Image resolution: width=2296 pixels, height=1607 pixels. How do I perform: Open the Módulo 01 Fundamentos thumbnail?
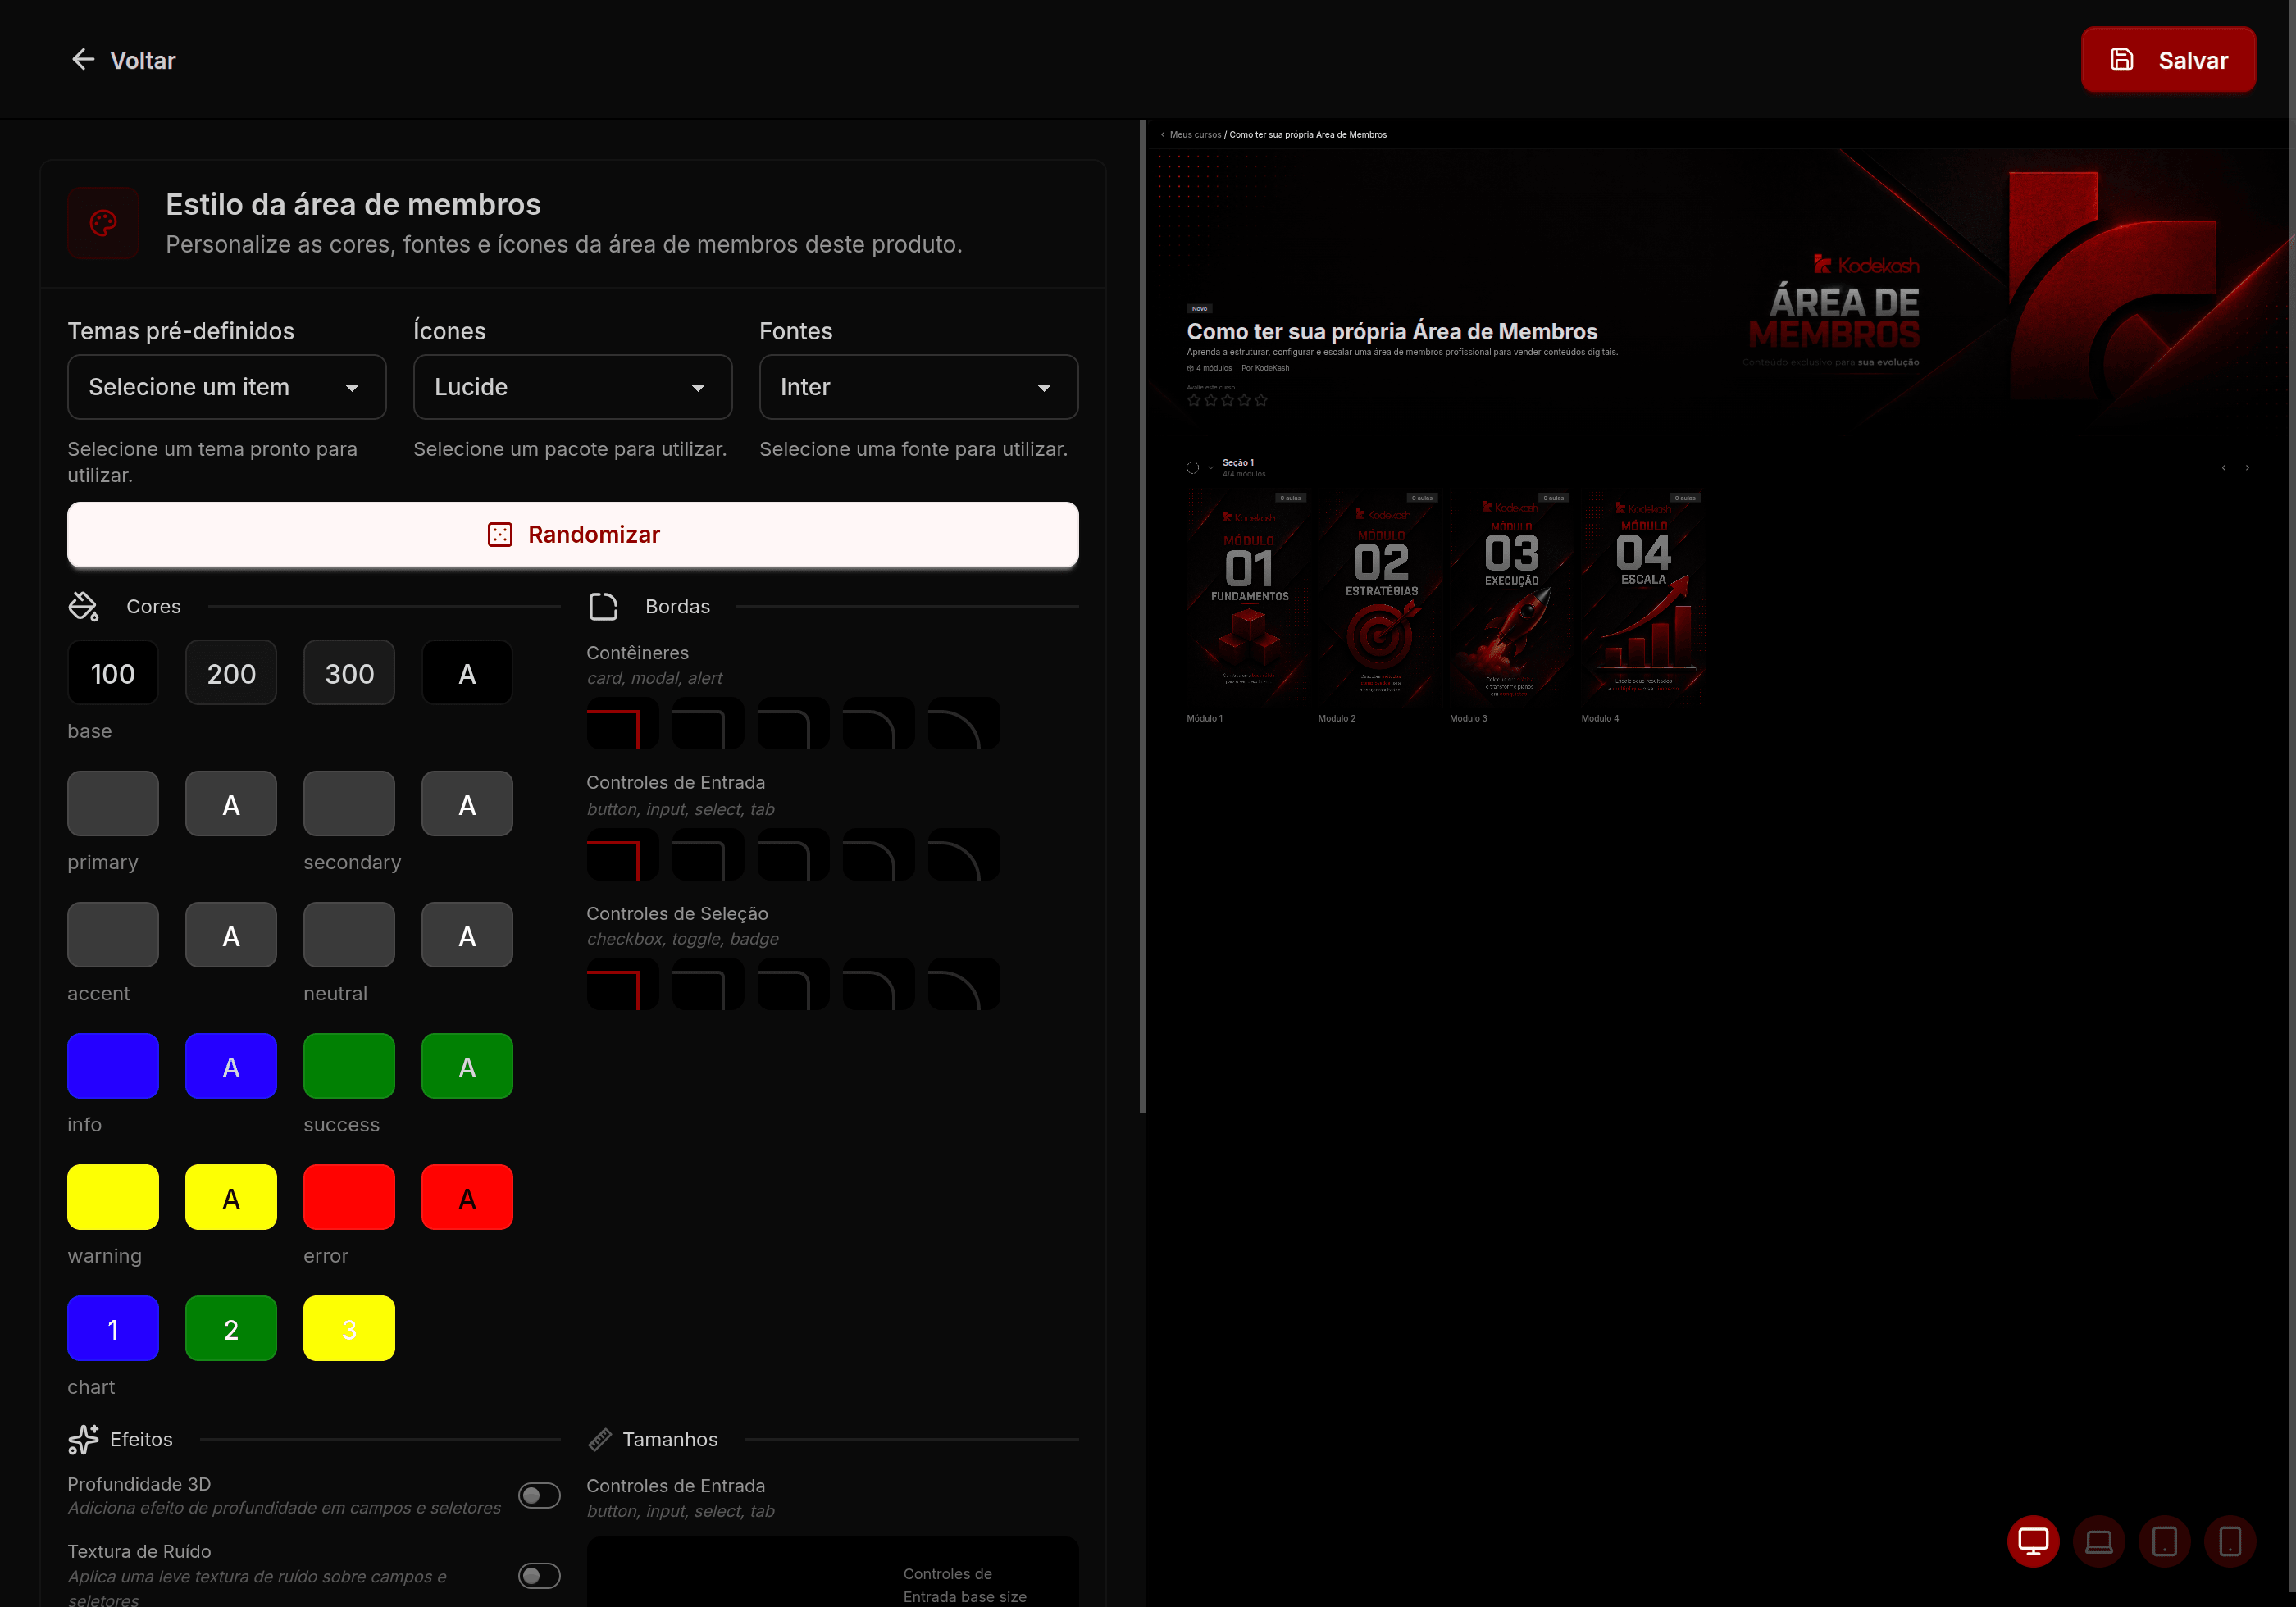pyautogui.click(x=1248, y=598)
